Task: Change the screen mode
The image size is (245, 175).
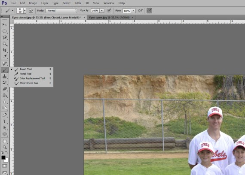Action: click(x=5, y=172)
